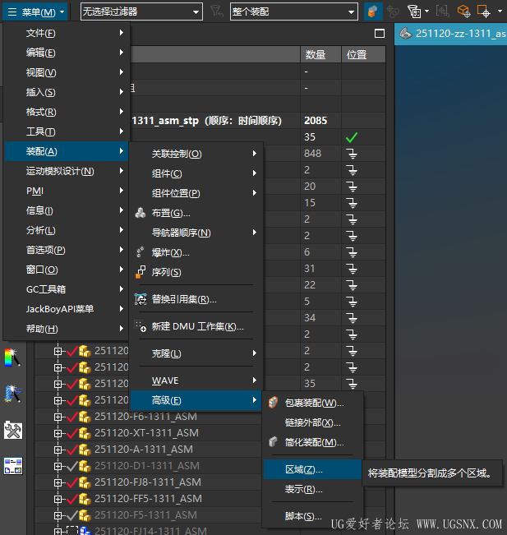Image resolution: width=507 pixels, height=535 pixels.
Task: Expand the 251120-A-1311_ASM tree node
Action: tap(58, 450)
